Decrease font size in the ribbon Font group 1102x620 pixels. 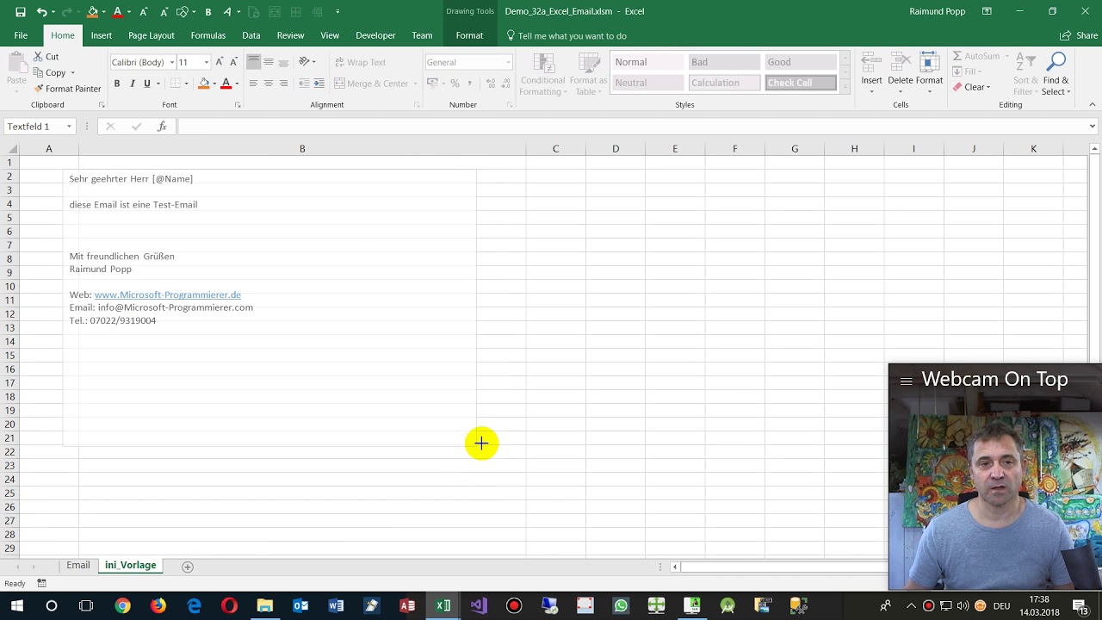pyautogui.click(x=233, y=62)
